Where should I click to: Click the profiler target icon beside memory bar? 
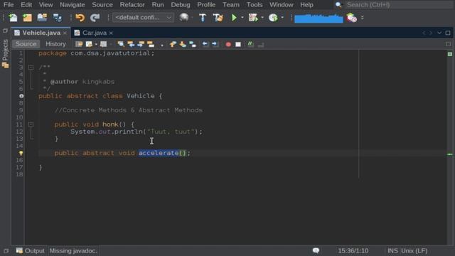click(x=351, y=18)
